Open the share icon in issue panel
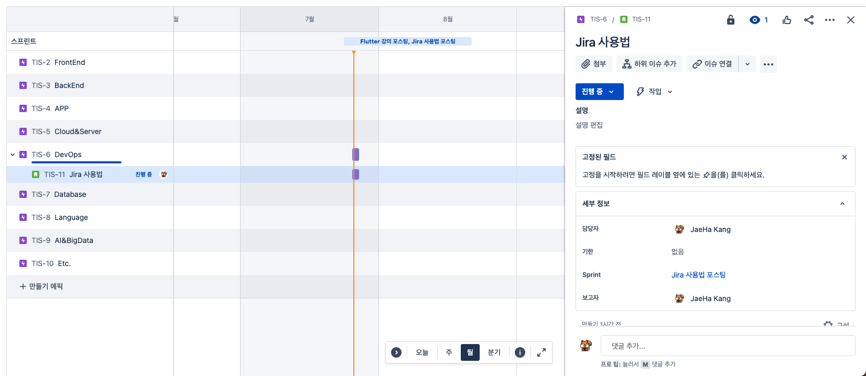The width and height of the screenshot is (866, 376). click(x=809, y=20)
